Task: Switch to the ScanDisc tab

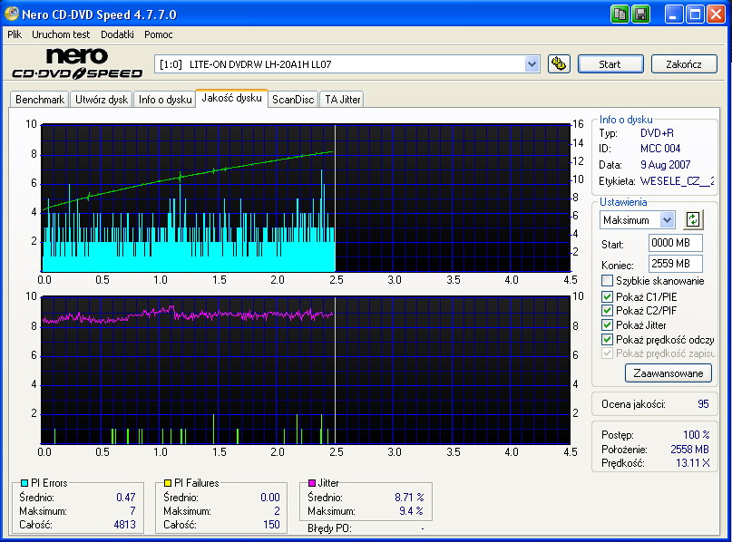Action: click(x=293, y=100)
